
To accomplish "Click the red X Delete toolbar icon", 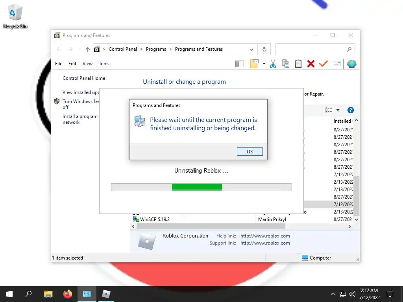I will click(x=311, y=64).
